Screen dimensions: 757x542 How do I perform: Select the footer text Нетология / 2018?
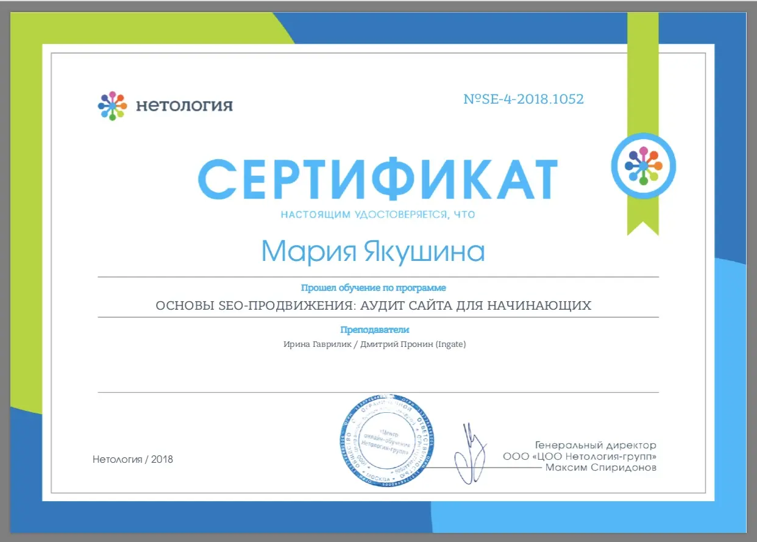[x=133, y=459]
